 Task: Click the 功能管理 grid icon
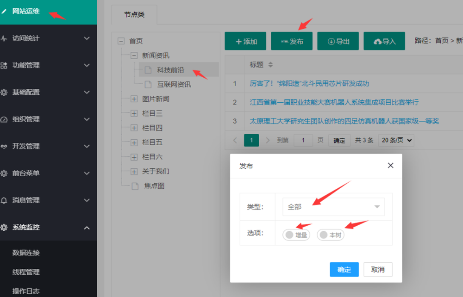pyautogui.click(x=4, y=65)
